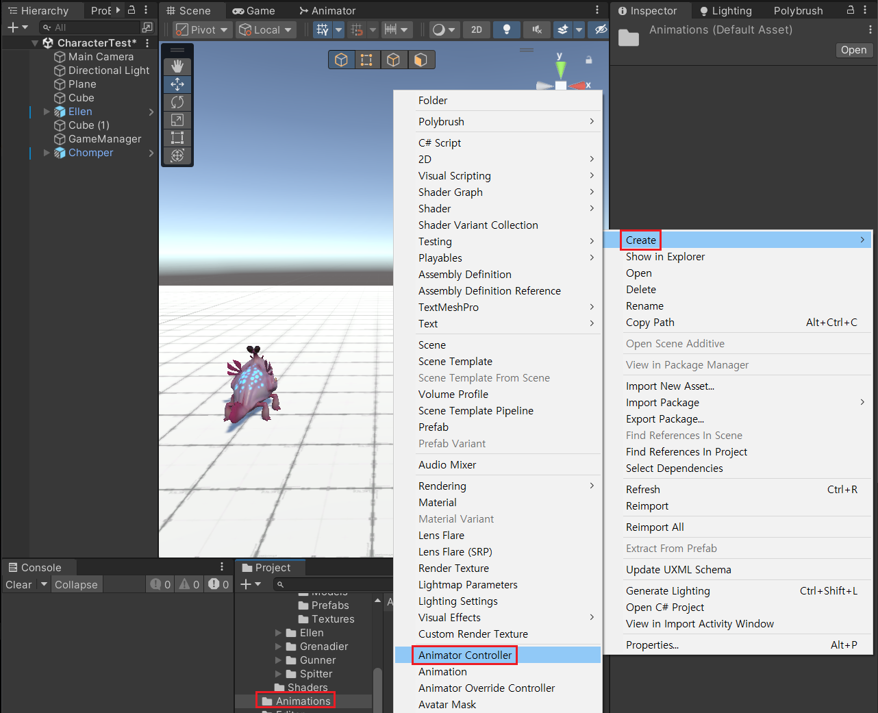Click the Open button in Inspector
This screenshot has width=878, height=713.
(x=853, y=50)
